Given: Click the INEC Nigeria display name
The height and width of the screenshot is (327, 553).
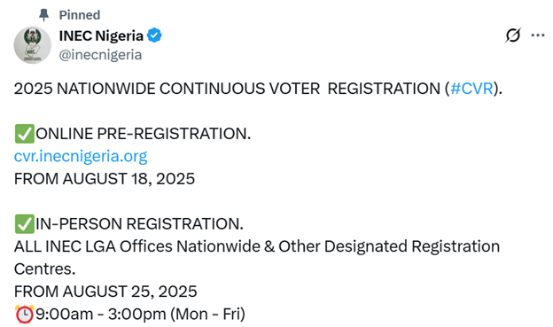Looking at the screenshot, I should 101,36.
